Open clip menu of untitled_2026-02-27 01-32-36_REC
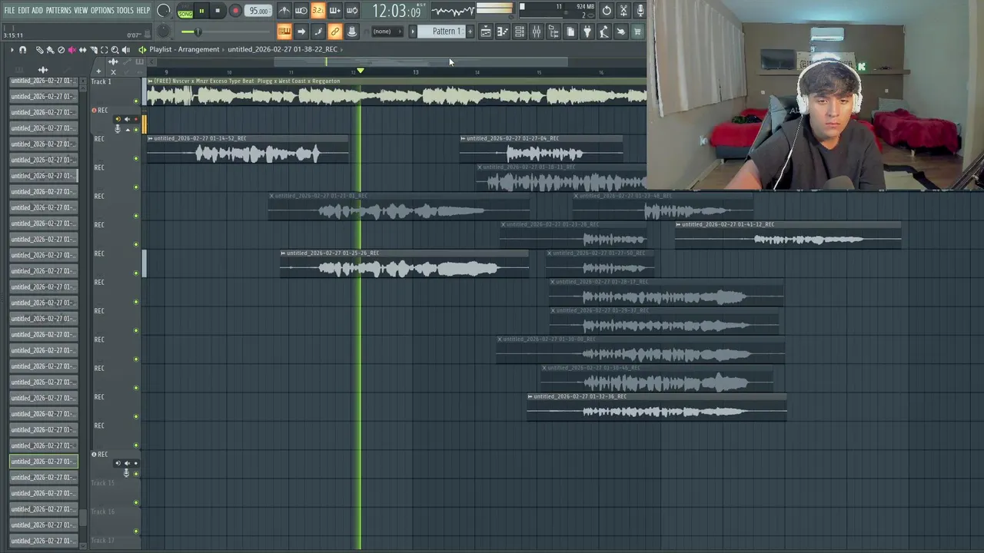Viewport: 984px width, 553px height. tap(530, 396)
